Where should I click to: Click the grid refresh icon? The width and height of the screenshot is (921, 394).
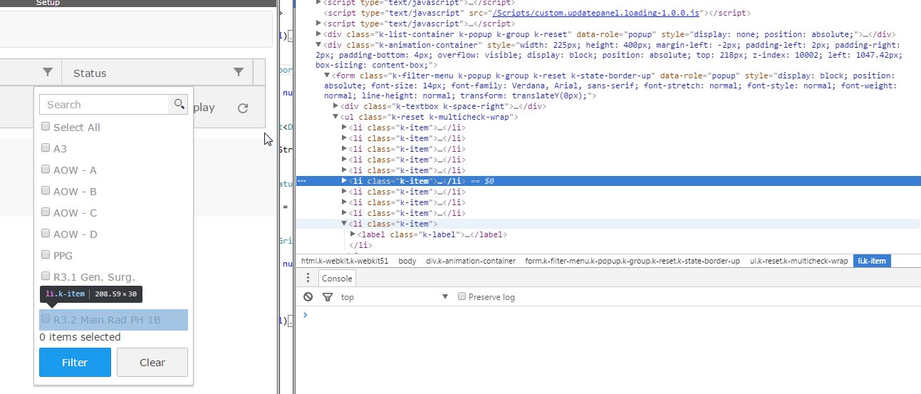pos(243,108)
